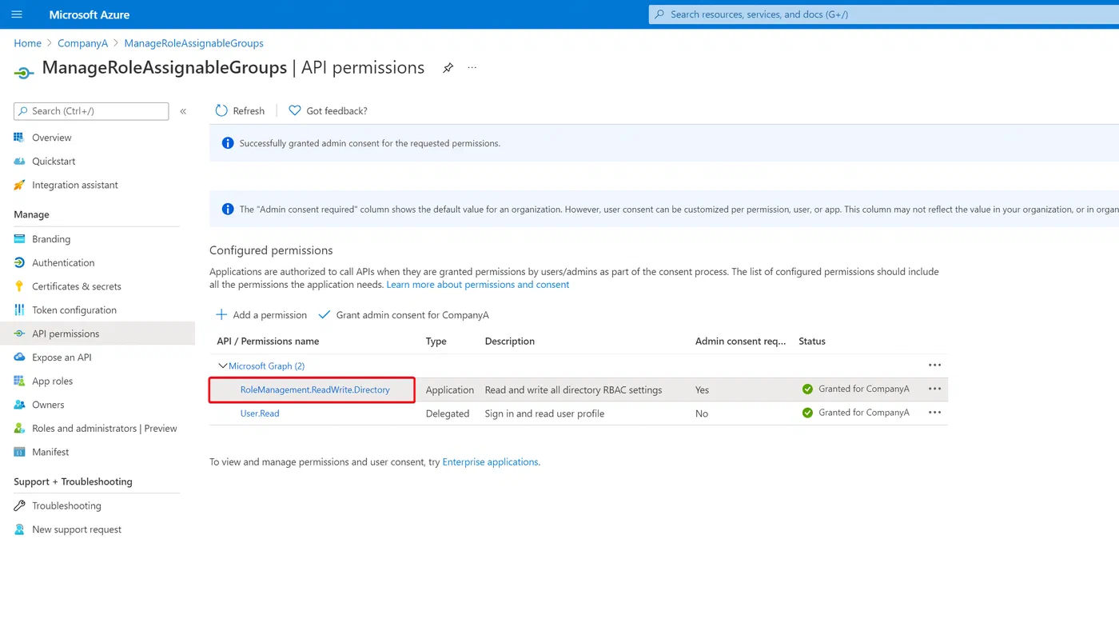Click the Description column header
This screenshot has width=1119, height=619.
tap(510, 341)
